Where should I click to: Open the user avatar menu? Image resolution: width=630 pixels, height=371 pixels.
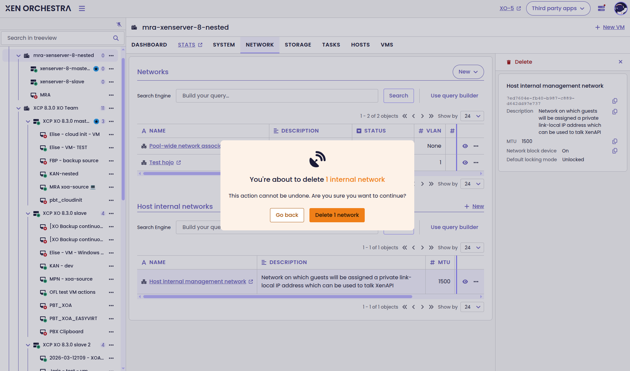[x=620, y=8]
